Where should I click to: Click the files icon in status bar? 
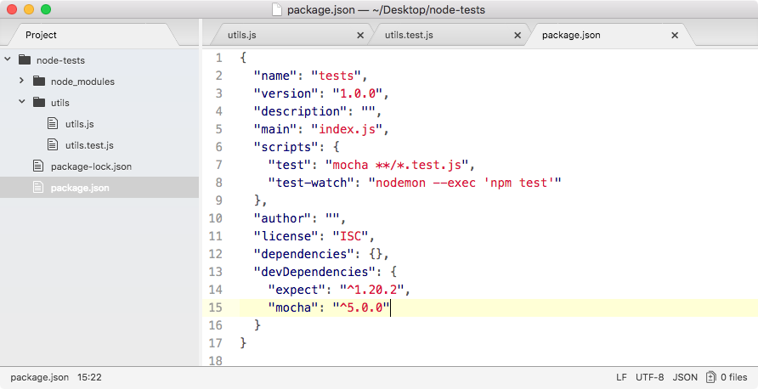coord(710,377)
